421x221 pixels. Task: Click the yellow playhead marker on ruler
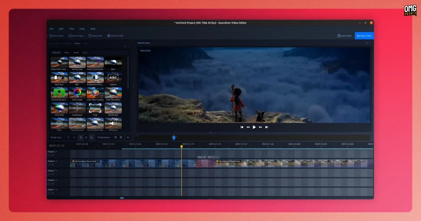point(181,147)
